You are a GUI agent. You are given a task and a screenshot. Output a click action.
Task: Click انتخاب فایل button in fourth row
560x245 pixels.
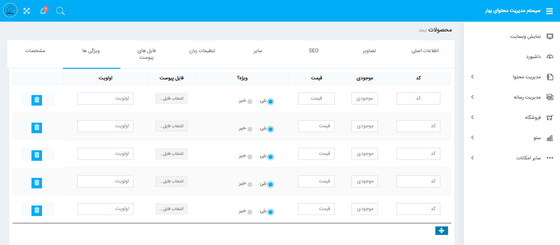[171, 181]
